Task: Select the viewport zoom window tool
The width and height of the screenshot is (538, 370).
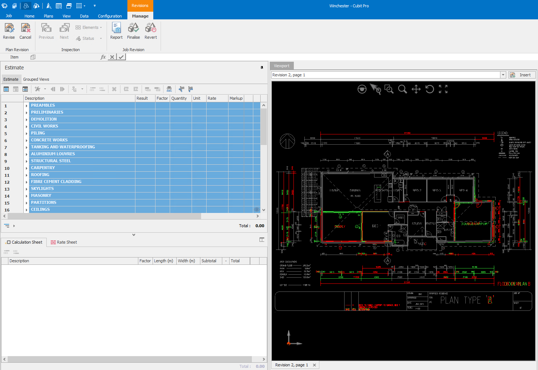Action: [x=389, y=89]
